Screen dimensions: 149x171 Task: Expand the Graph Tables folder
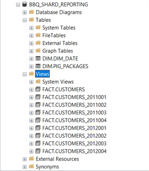pyautogui.click(x=31, y=51)
